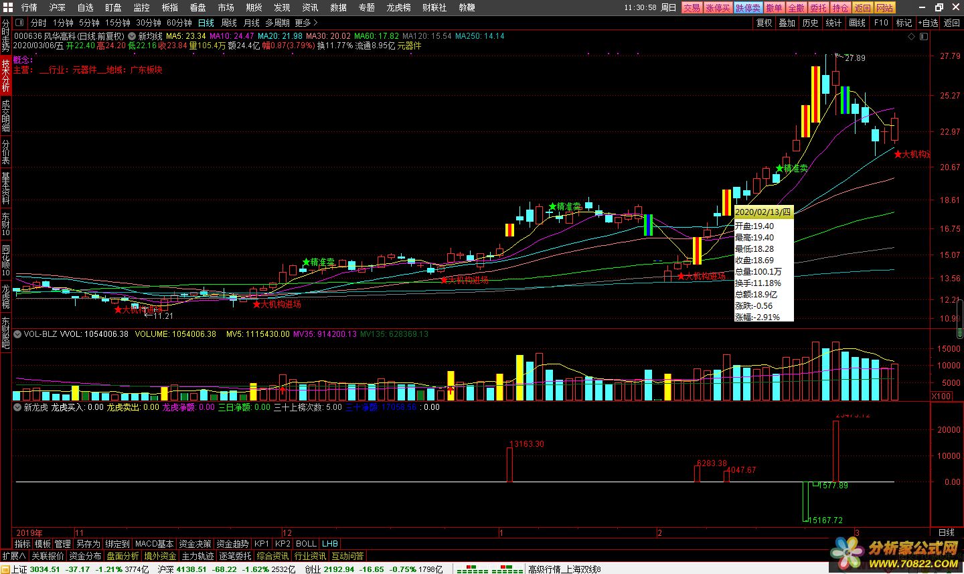Click 统计 toolbar item
This screenshot has width=964, height=574.
click(833, 23)
